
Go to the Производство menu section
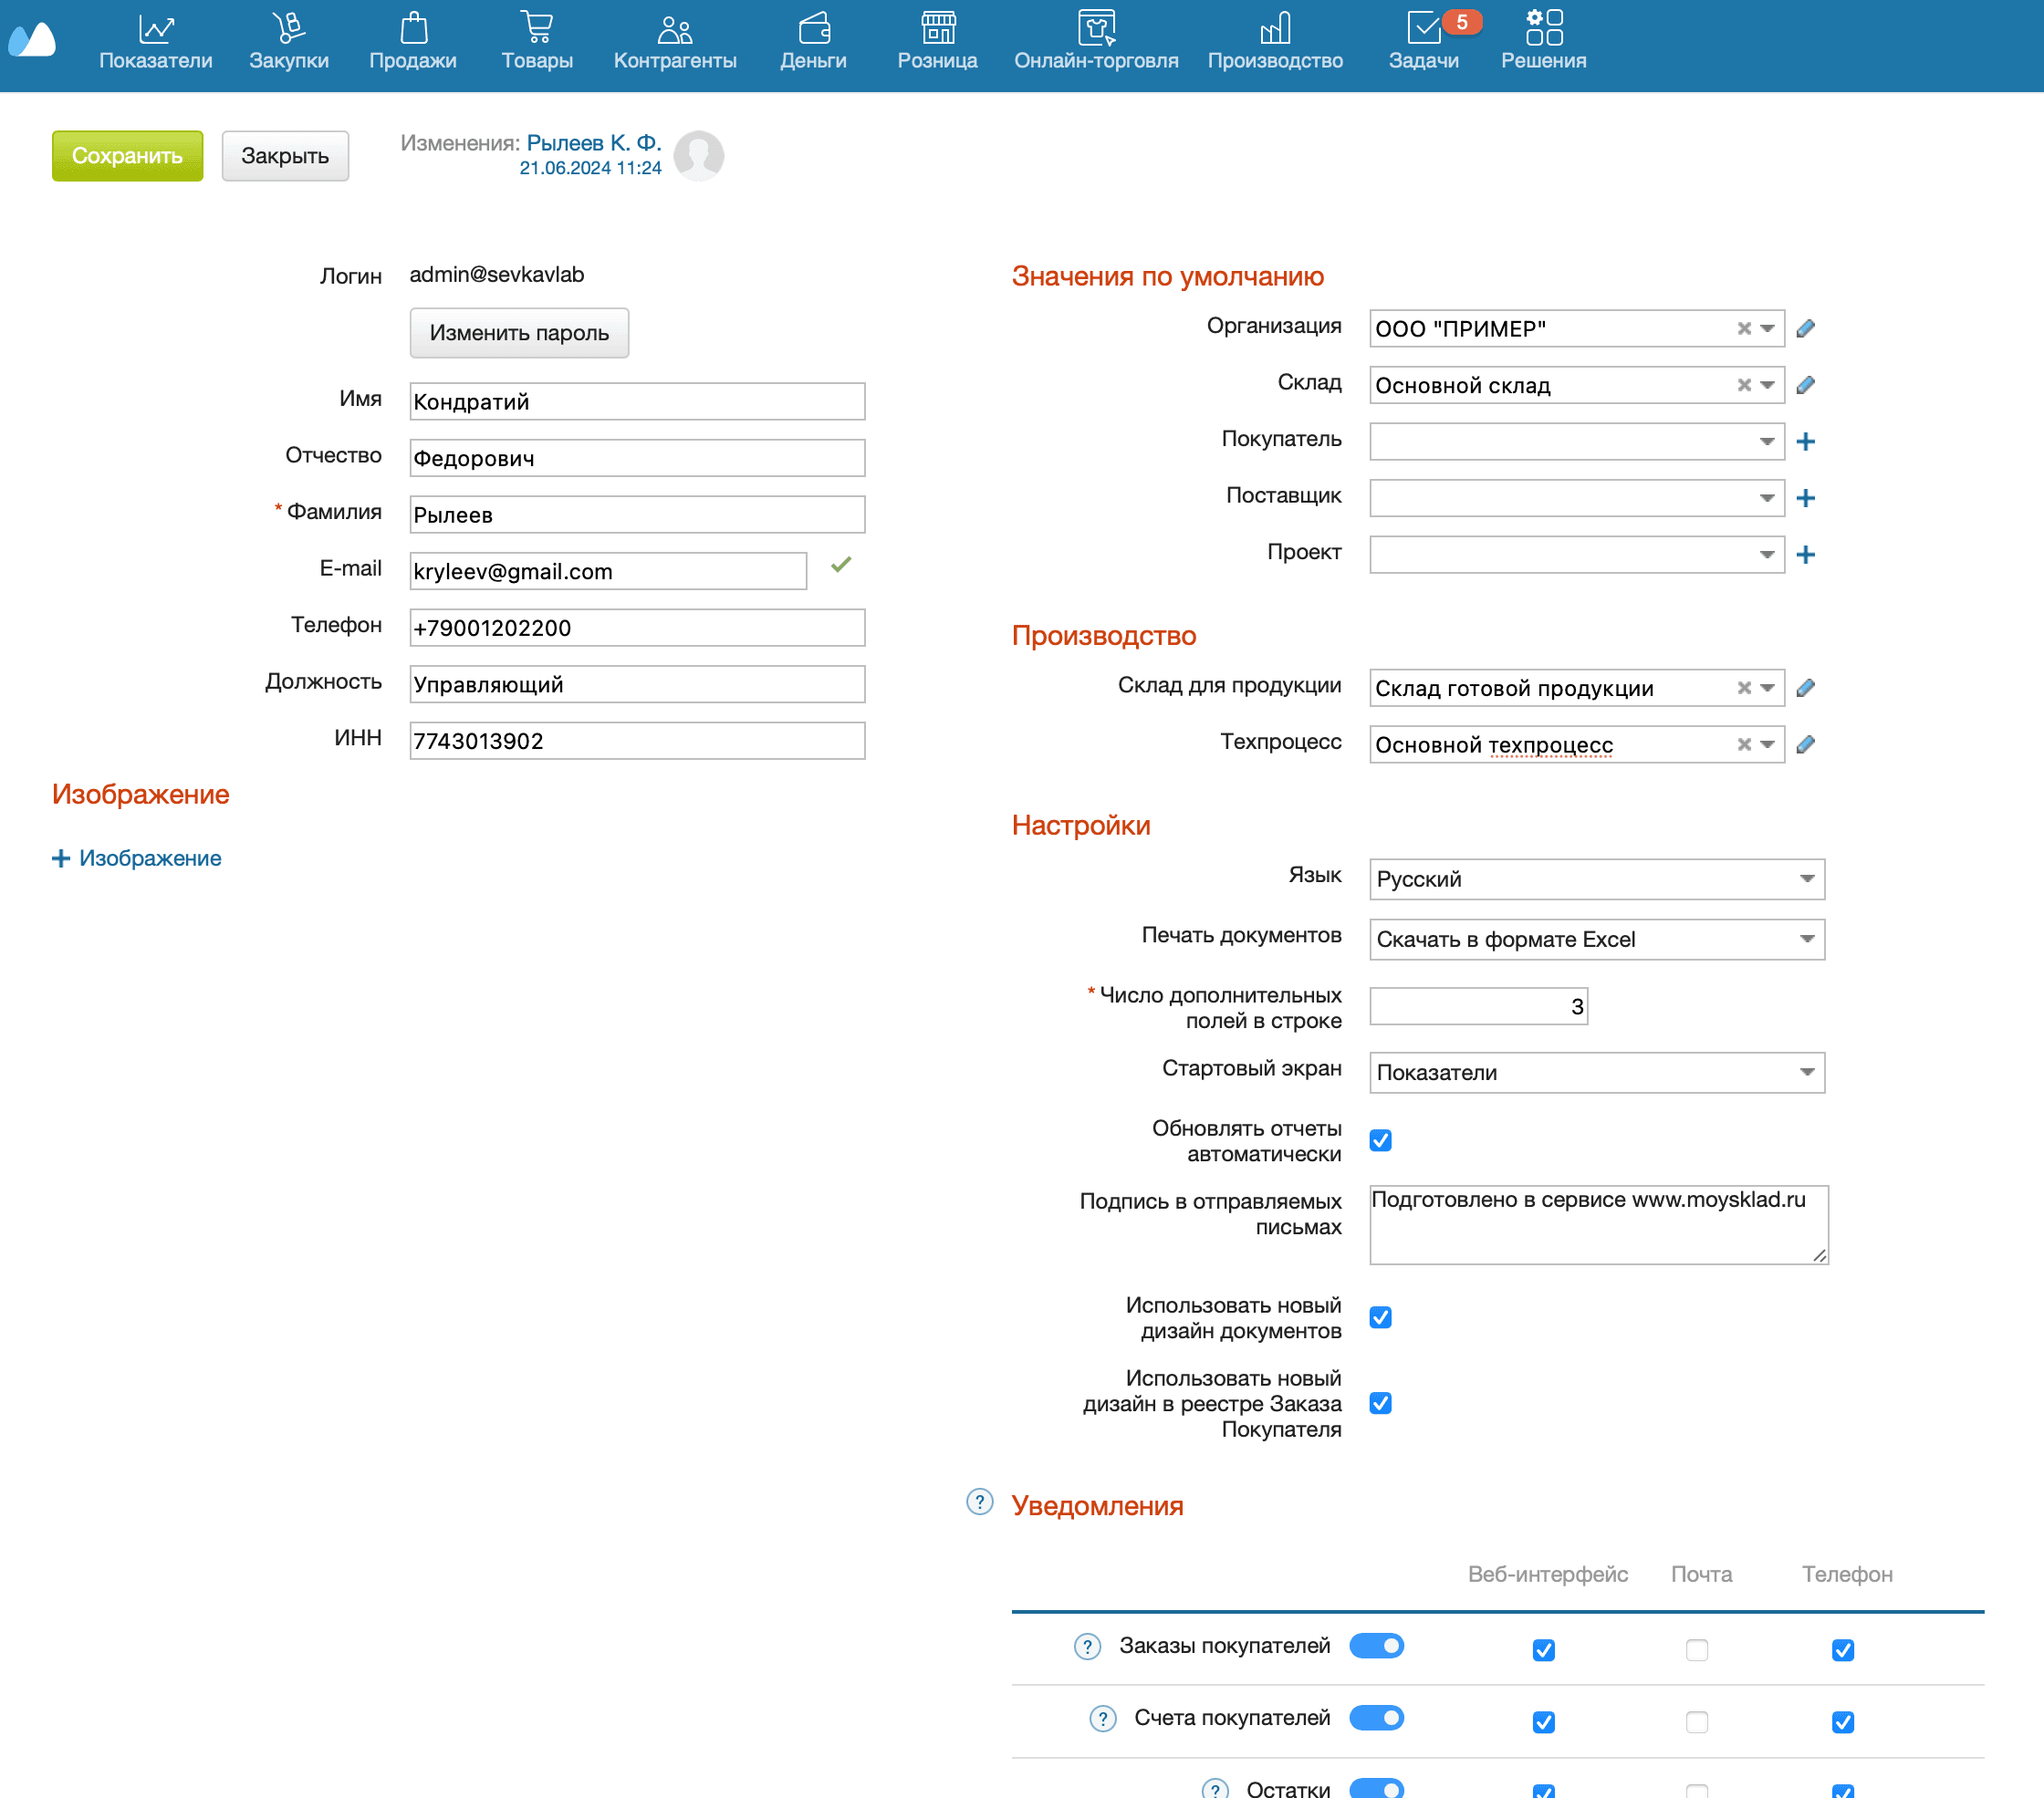[1274, 42]
